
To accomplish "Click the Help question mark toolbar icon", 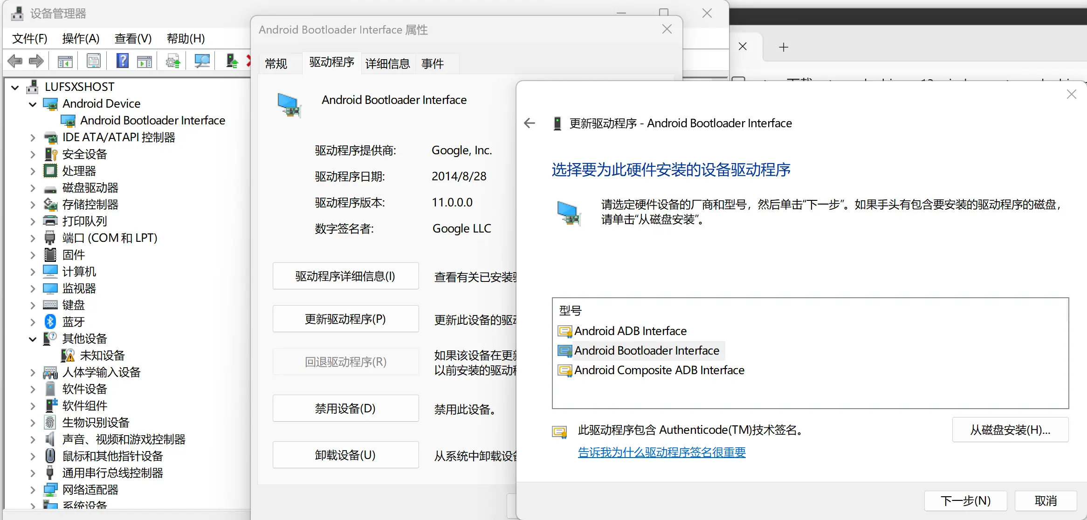I will pyautogui.click(x=122, y=61).
